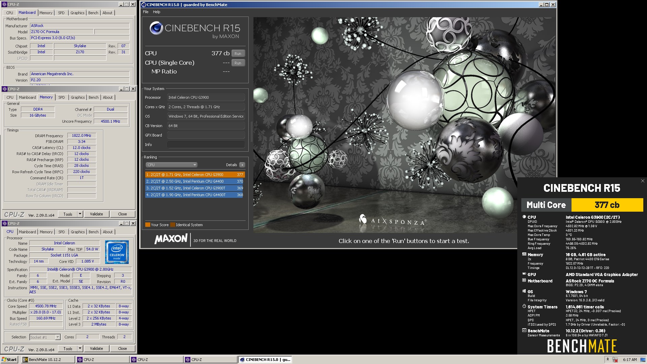The height and width of the screenshot is (364, 647).
Task: Click the network tray icon
Action: tap(615, 360)
